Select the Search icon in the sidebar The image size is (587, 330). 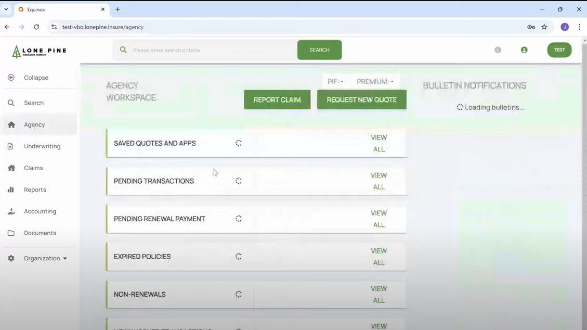pyautogui.click(x=11, y=103)
